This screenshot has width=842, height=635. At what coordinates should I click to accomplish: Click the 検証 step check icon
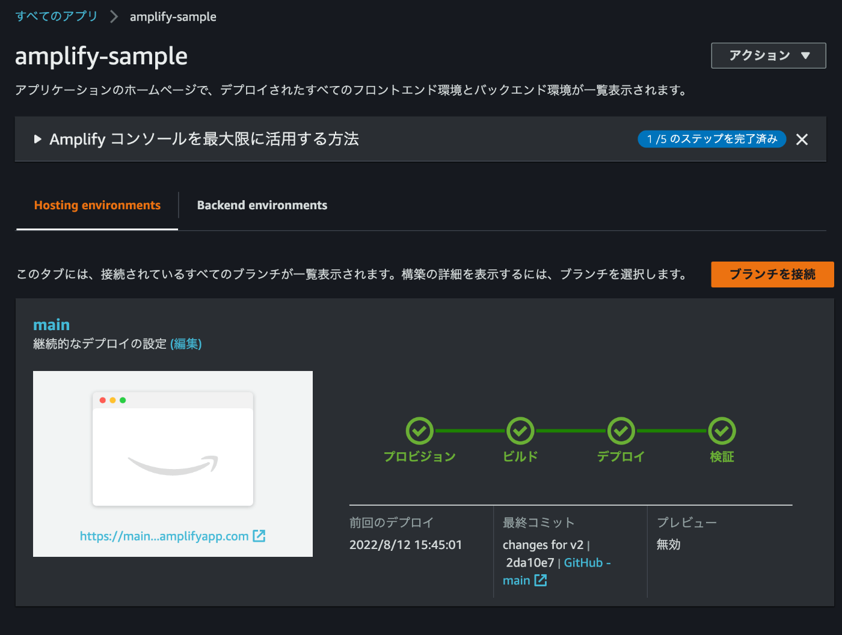[722, 431]
